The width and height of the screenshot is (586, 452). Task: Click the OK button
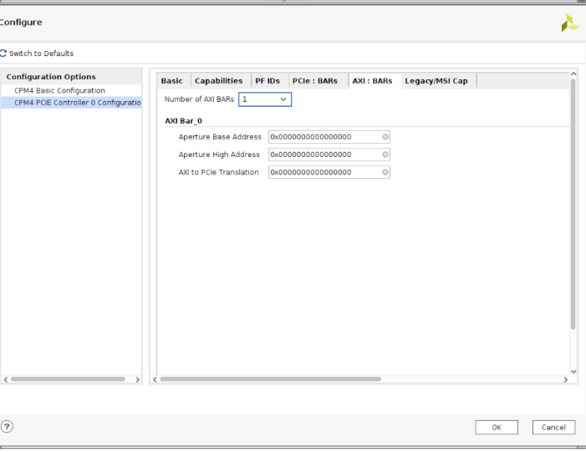tap(497, 427)
